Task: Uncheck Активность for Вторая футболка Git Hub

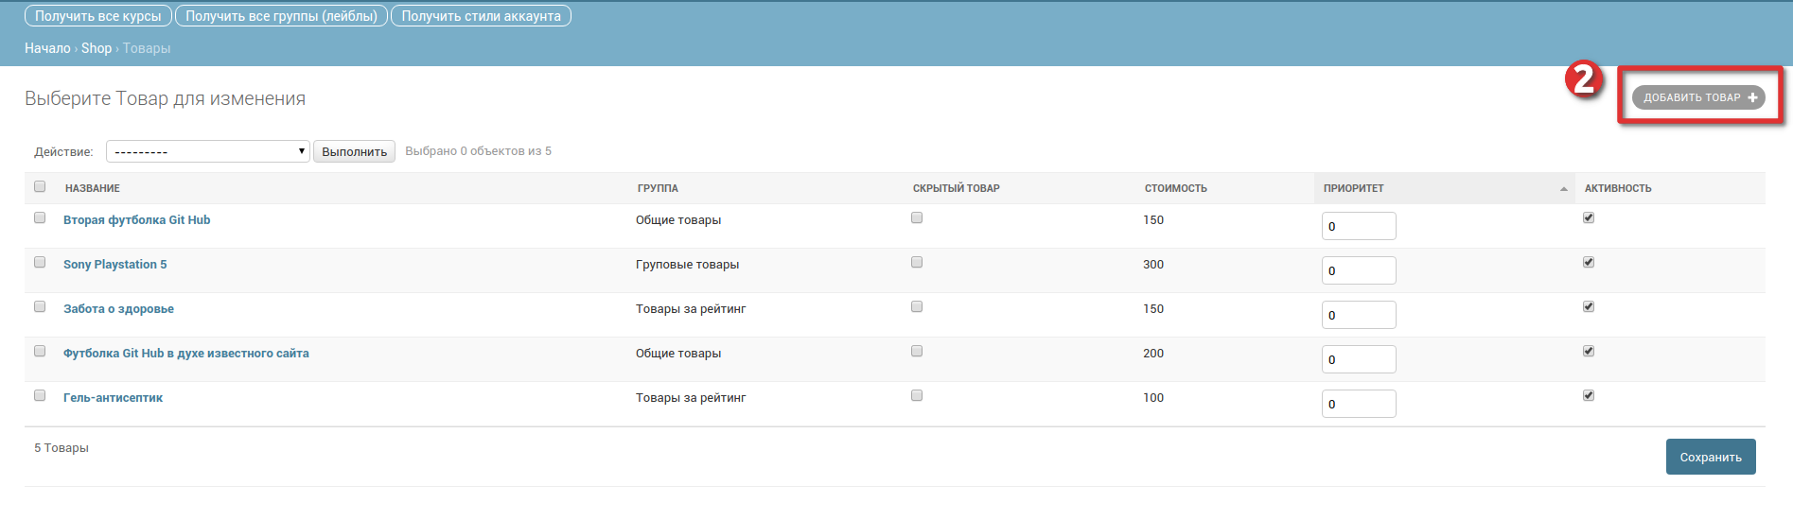Action: tap(1589, 217)
